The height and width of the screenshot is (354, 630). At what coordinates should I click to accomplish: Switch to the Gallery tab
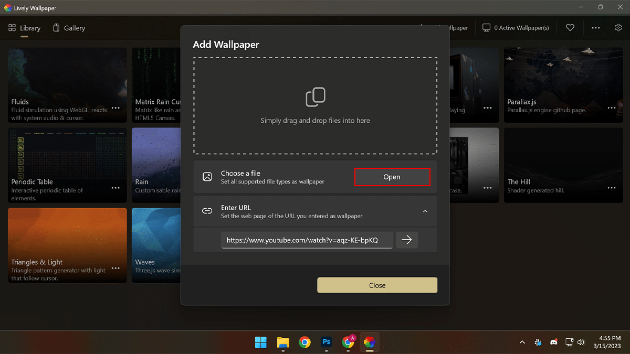(x=69, y=28)
